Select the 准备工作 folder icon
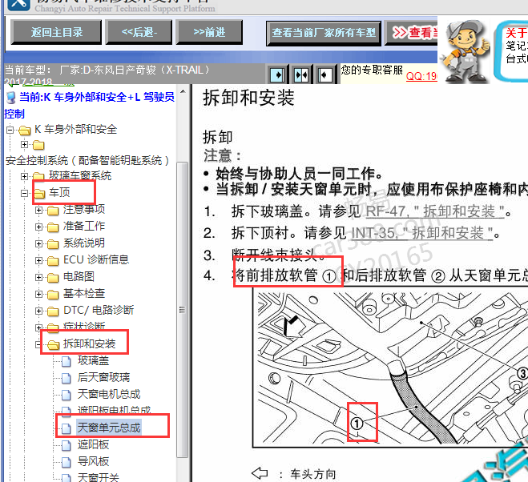 click(x=53, y=227)
